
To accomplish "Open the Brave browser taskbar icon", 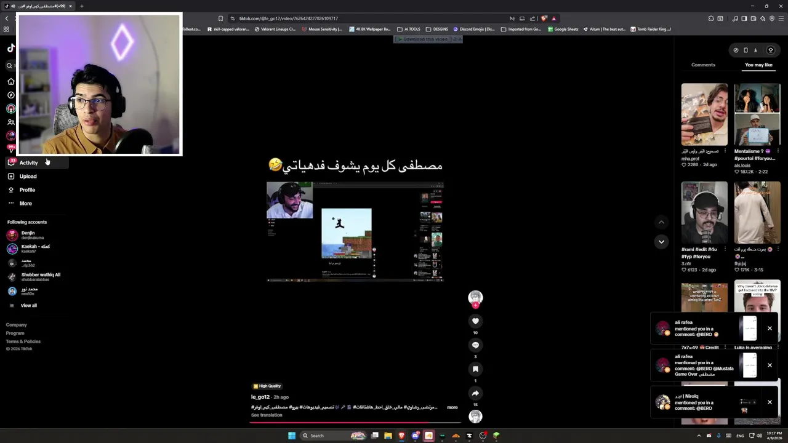I will (401, 436).
